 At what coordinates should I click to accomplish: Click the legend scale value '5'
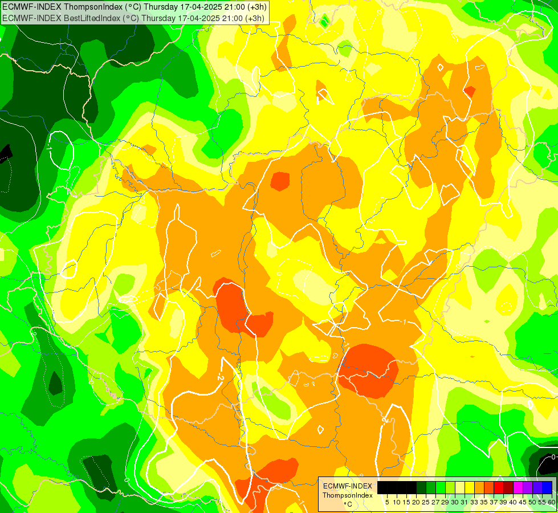pos(387,502)
